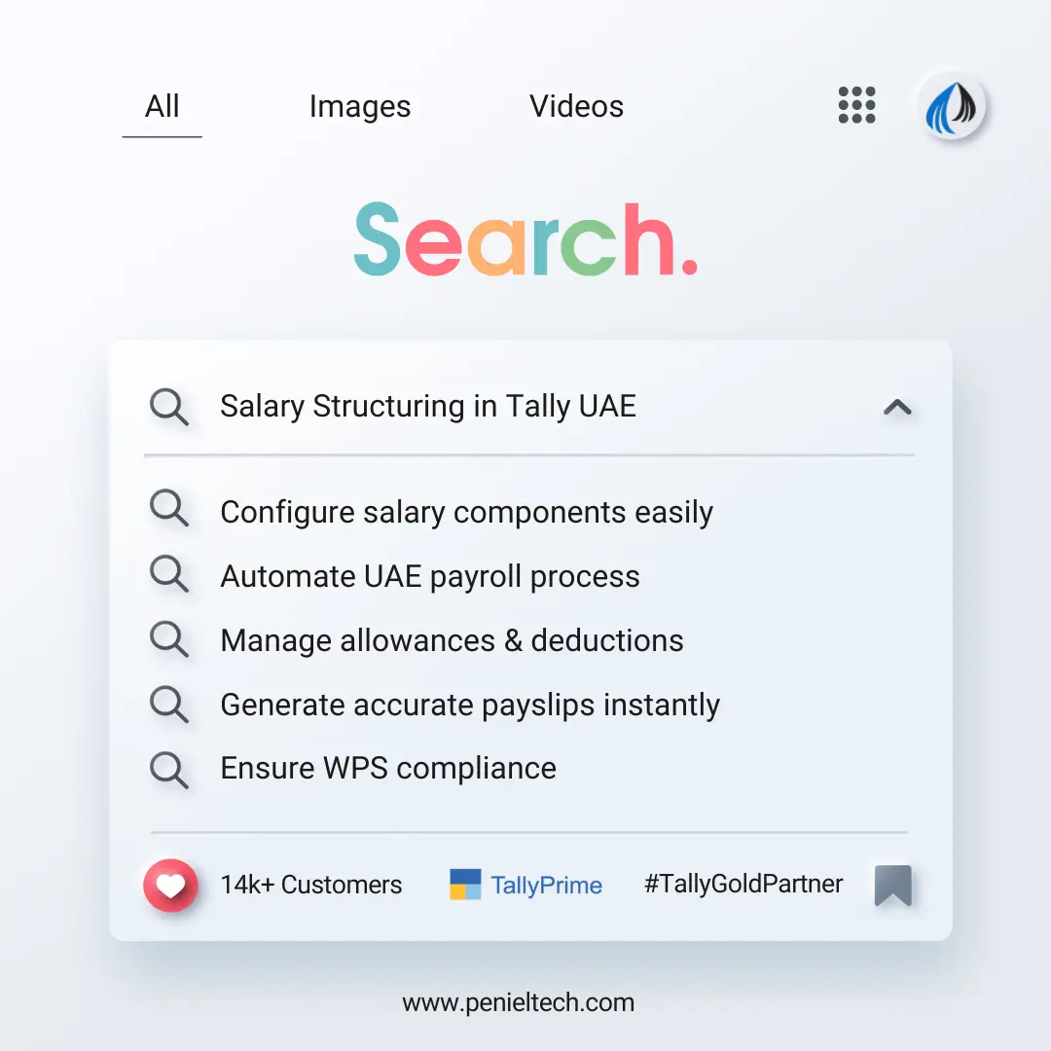Image resolution: width=1051 pixels, height=1051 pixels.
Task: Switch to the All tab
Action: (x=162, y=107)
